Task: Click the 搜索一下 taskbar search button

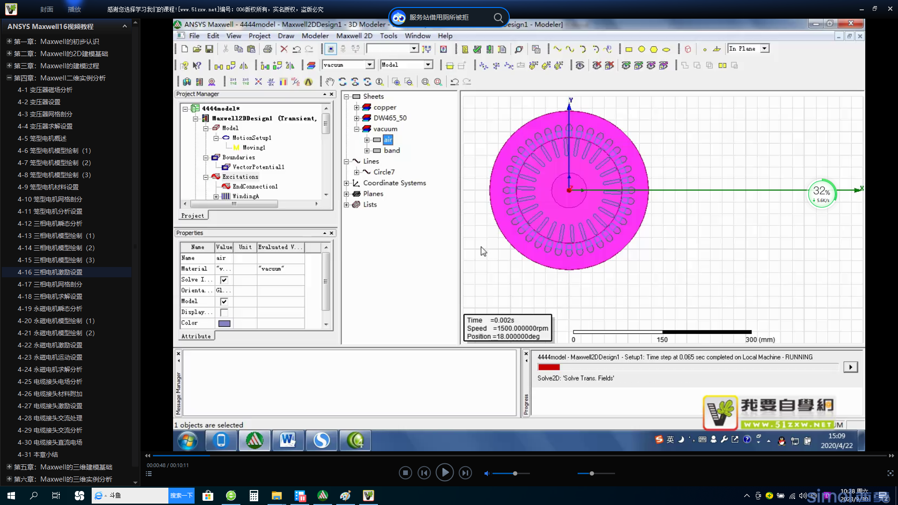Action: pos(181,496)
